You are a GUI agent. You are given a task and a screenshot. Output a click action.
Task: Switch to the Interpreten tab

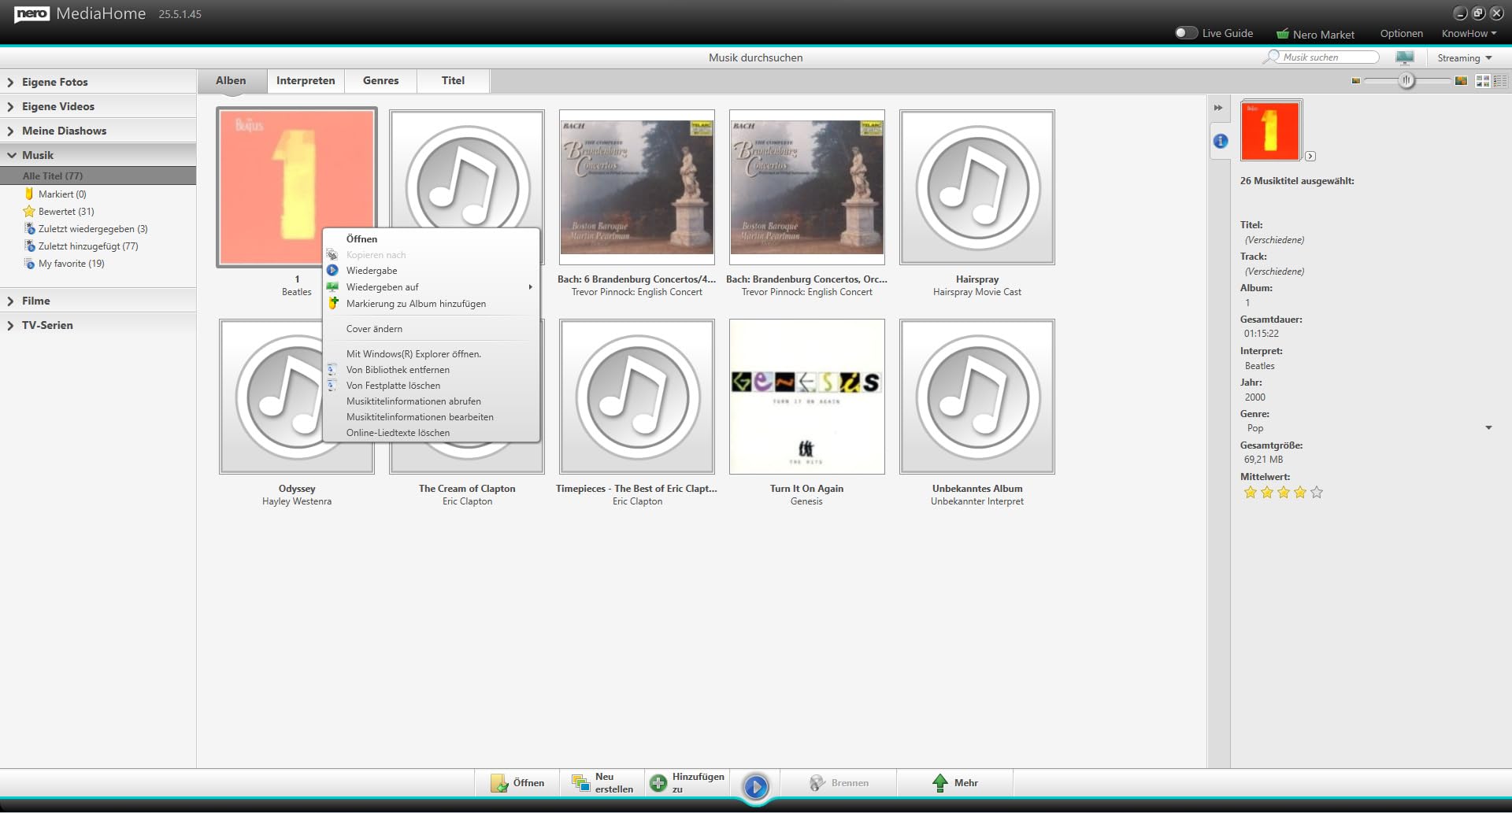(x=306, y=80)
